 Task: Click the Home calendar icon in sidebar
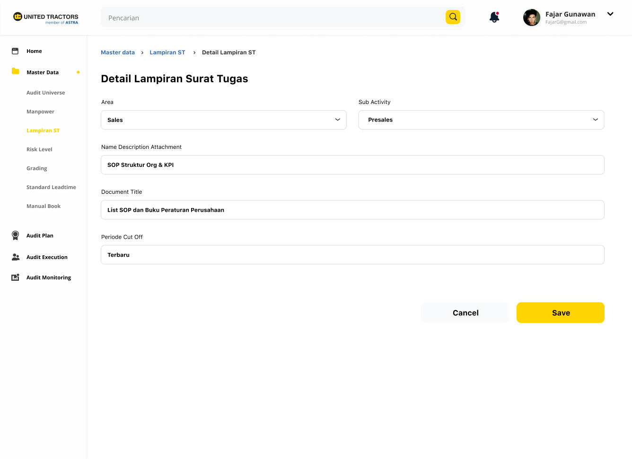(x=15, y=51)
